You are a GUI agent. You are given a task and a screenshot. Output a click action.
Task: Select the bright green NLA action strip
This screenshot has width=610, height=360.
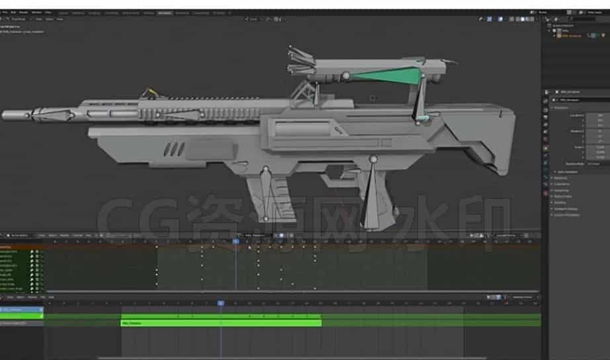point(221,323)
